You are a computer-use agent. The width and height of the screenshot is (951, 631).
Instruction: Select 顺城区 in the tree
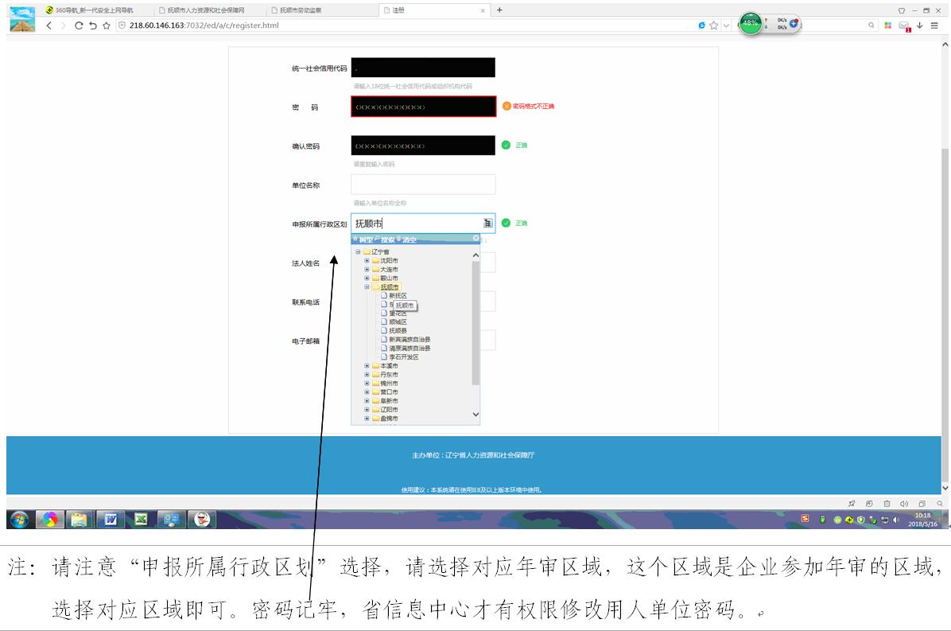(x=398, y=322)
